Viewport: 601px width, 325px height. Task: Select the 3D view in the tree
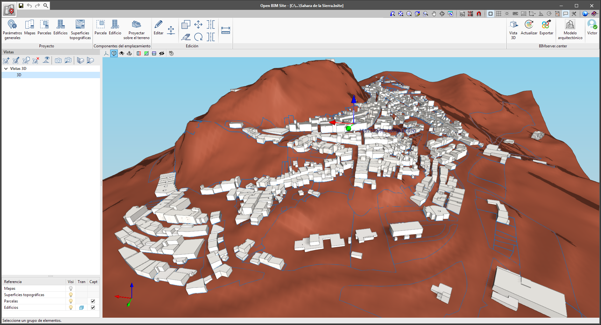pos(19,75)
